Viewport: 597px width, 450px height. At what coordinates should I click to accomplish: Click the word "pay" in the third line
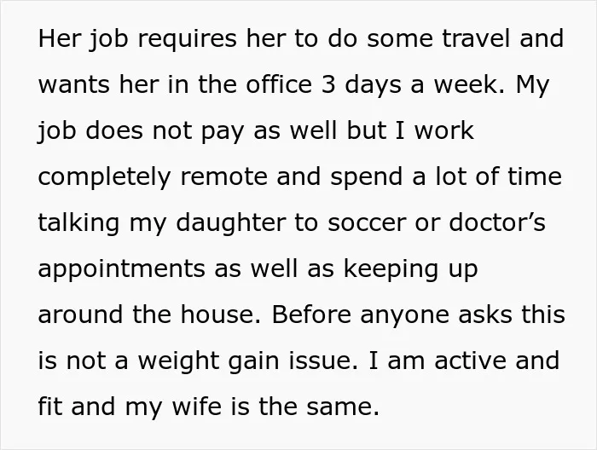point(223,131)
